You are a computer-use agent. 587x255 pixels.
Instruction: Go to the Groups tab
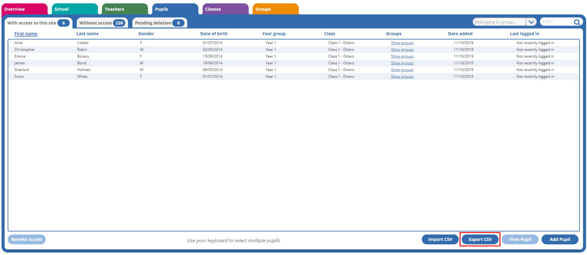point(275,9)
